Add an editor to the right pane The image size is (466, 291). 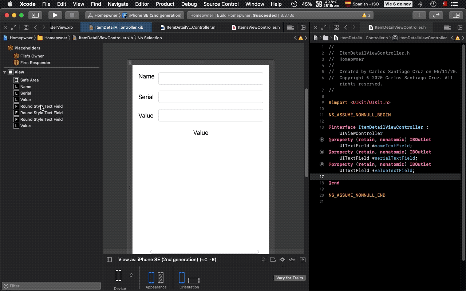[459, 27]
